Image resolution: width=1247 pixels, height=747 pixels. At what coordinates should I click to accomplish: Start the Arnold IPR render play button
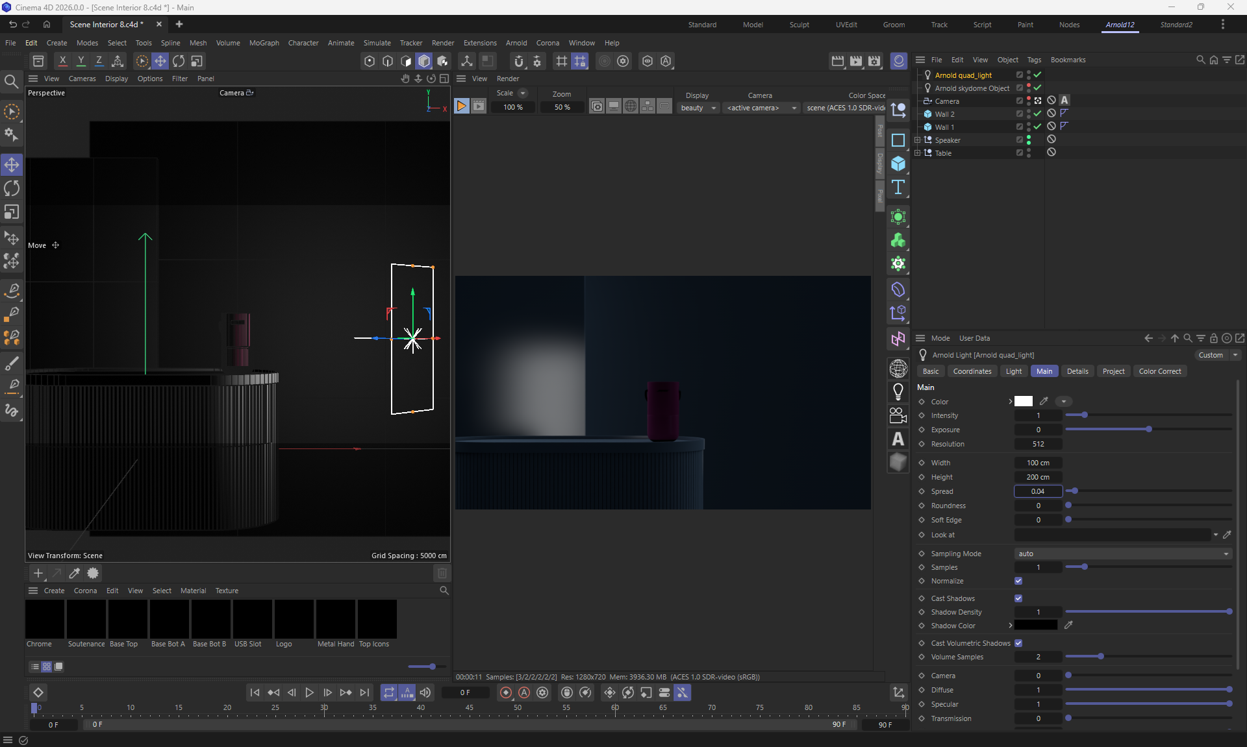(461, 106)
